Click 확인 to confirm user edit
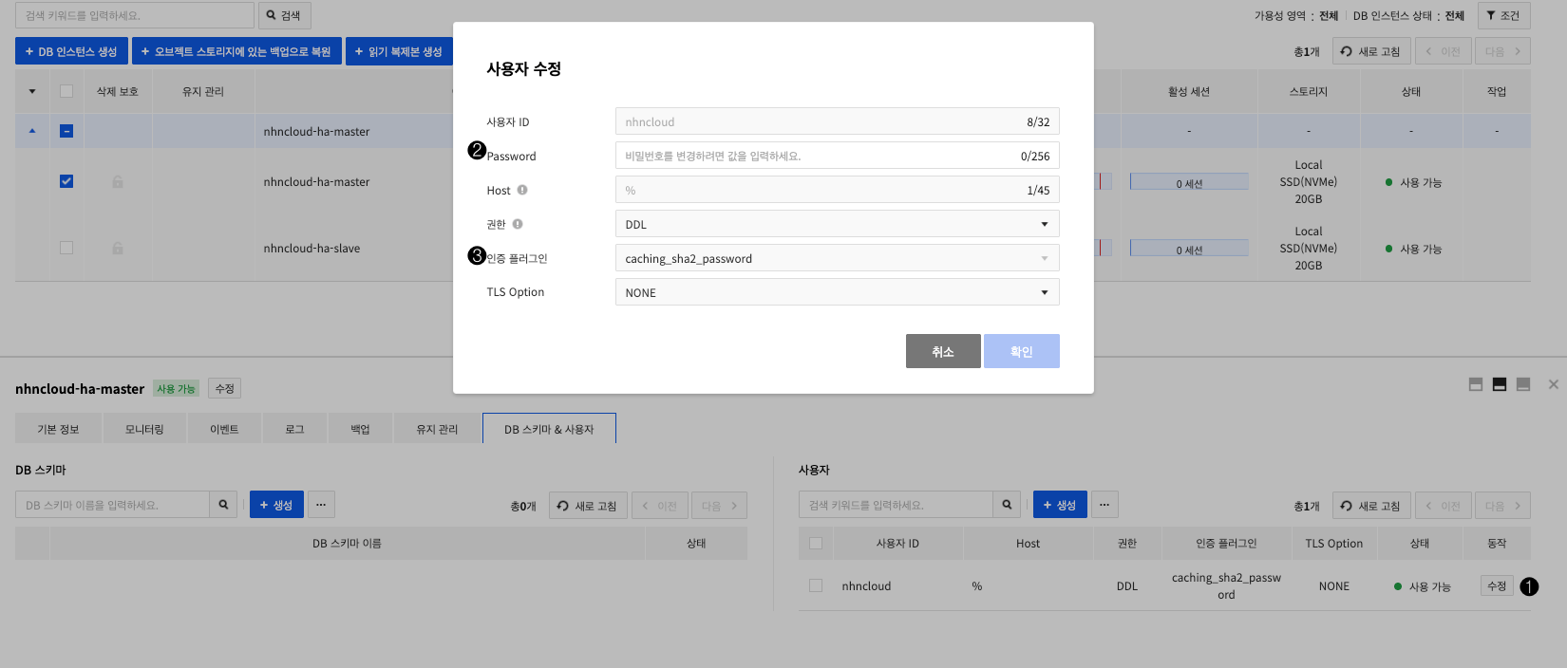1567x668 pixels. [1022, 351]
